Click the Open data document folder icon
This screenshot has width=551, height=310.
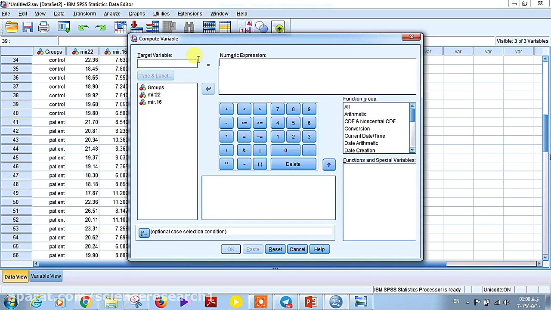[12, 28]
